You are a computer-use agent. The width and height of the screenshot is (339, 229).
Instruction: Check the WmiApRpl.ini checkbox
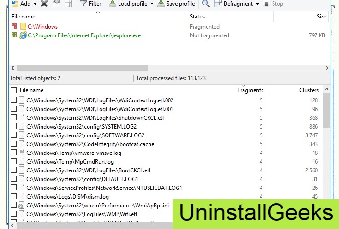[x=14, y=205]
